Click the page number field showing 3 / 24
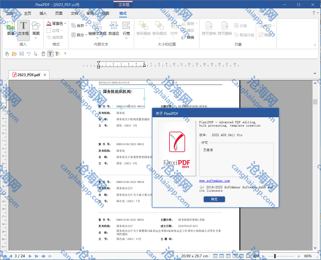This screenshot has height=260, width=321. [x=20, y=256]
